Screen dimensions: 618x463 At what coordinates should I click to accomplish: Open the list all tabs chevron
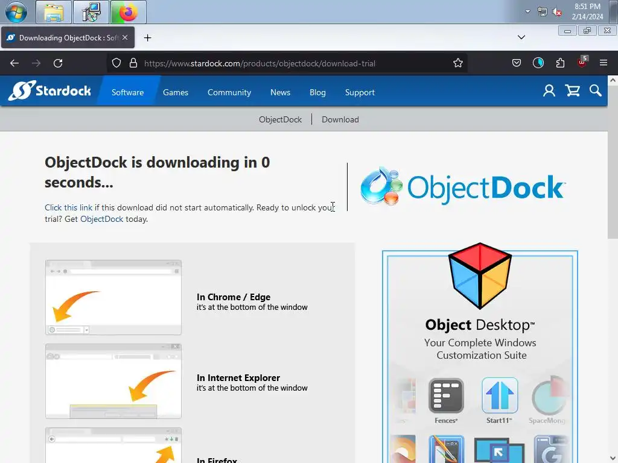click(521, 37)
